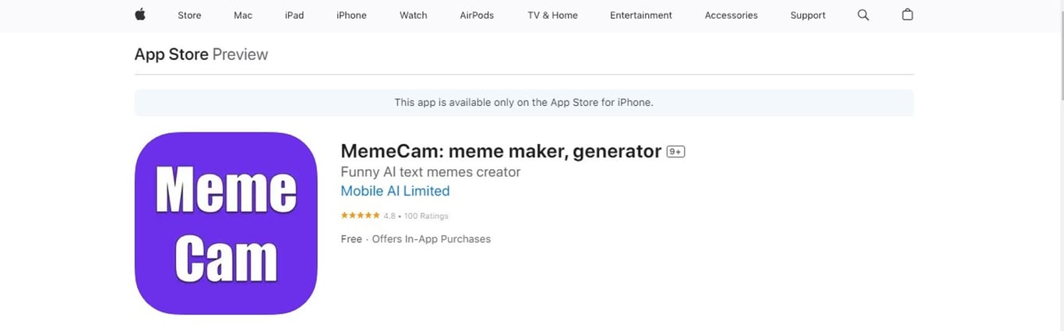The width and height of the screenshot is (1064, 331).
Task: Select AirPods in the top menu
Action: [477, 16]
